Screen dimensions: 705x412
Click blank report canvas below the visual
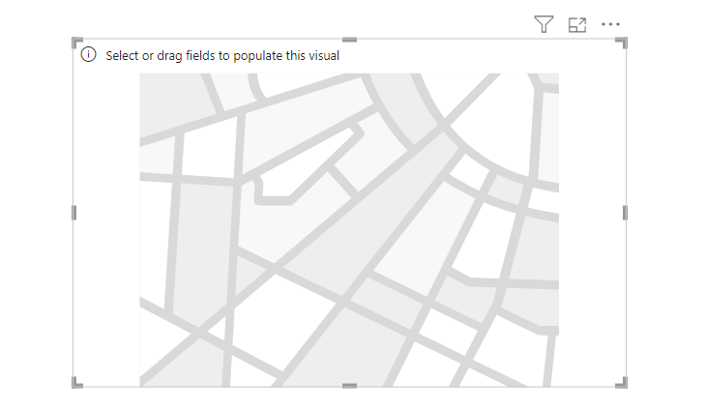pyautogui.click(x=349, y=400)
